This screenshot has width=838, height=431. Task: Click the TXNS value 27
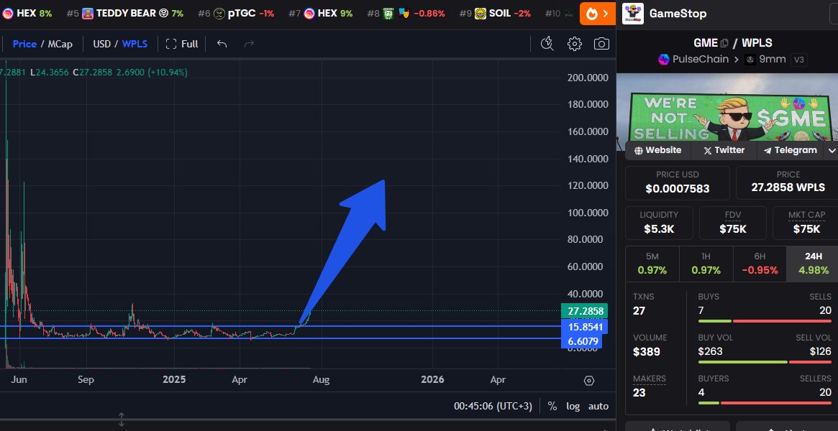639,310
